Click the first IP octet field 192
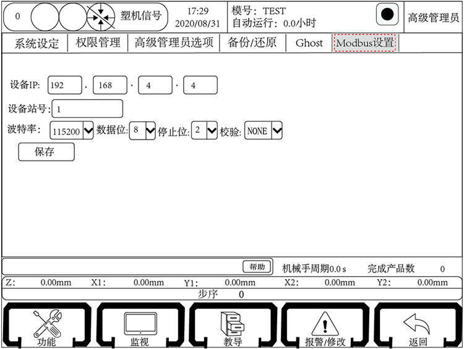The width and height of the screenshot is (464, 349). 65,85
